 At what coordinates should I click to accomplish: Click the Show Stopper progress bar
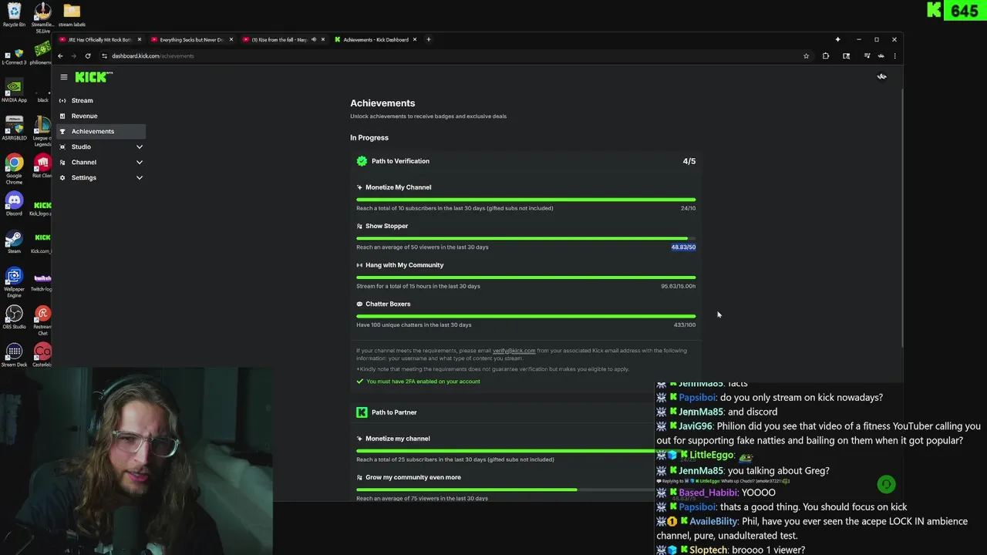click(526, 239)
